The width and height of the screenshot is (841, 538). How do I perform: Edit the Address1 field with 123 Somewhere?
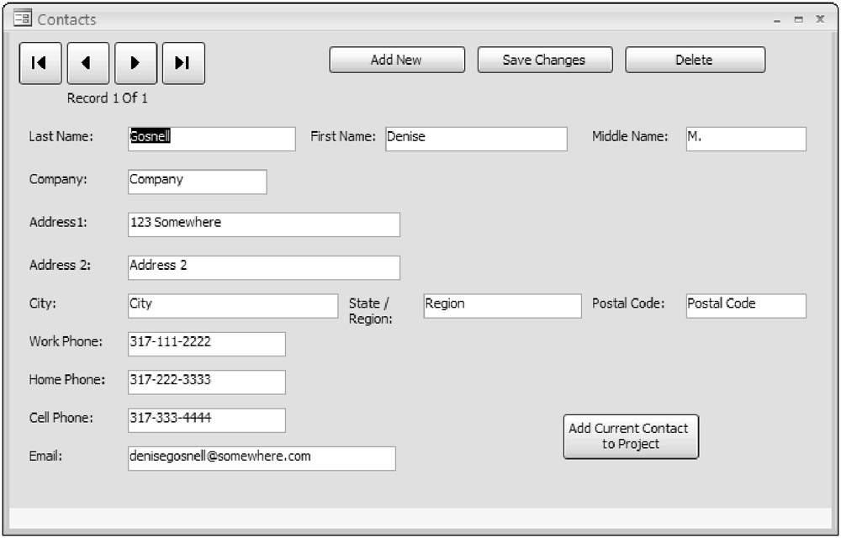pos(263,224)
